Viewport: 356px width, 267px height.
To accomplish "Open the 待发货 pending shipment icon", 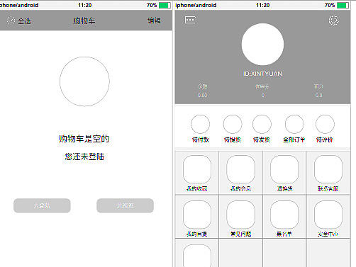I will [262, 124].
